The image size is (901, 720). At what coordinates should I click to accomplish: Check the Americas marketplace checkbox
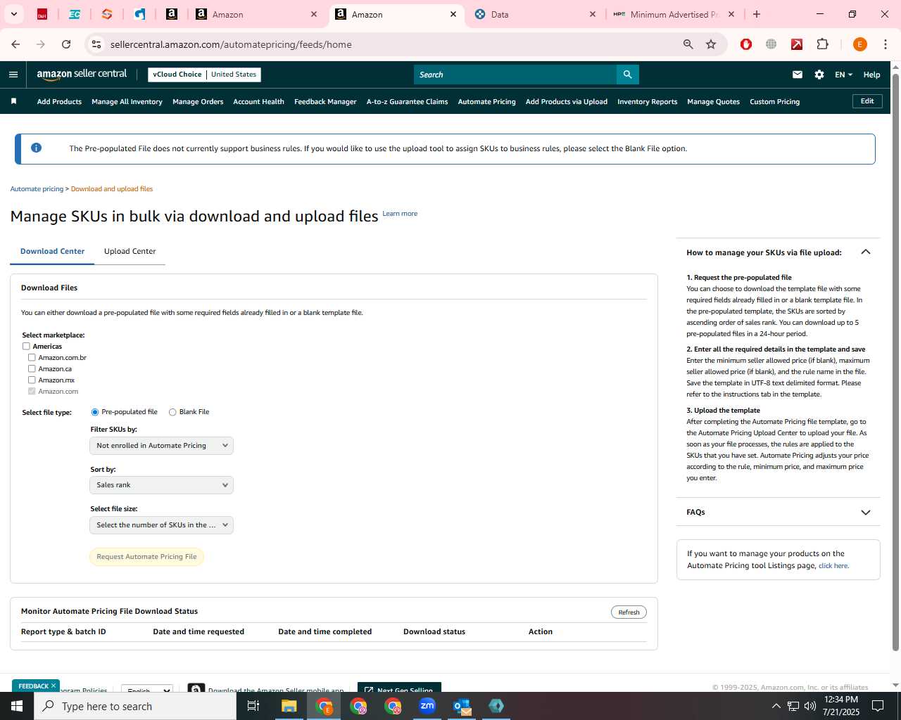click(x=26, y=346)
